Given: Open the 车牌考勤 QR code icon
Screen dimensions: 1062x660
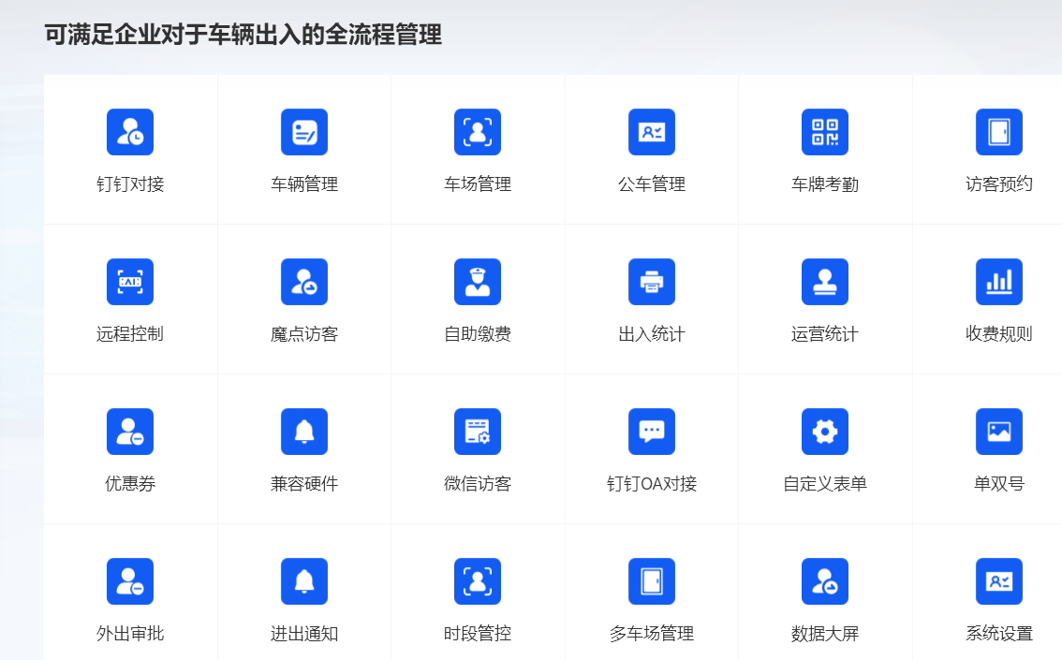Looking at the screenshot, I should [825, 132].
